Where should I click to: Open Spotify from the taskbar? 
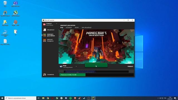click(70, 98)
